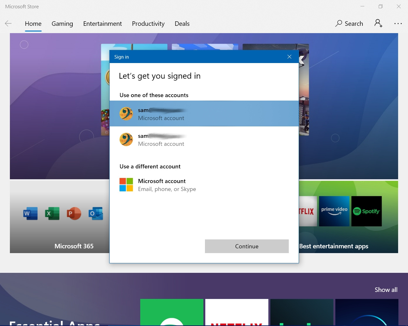Click the Excel icon in Microsoft 365 tile
This screenshot has width=408, height=326.
(52, 213)
